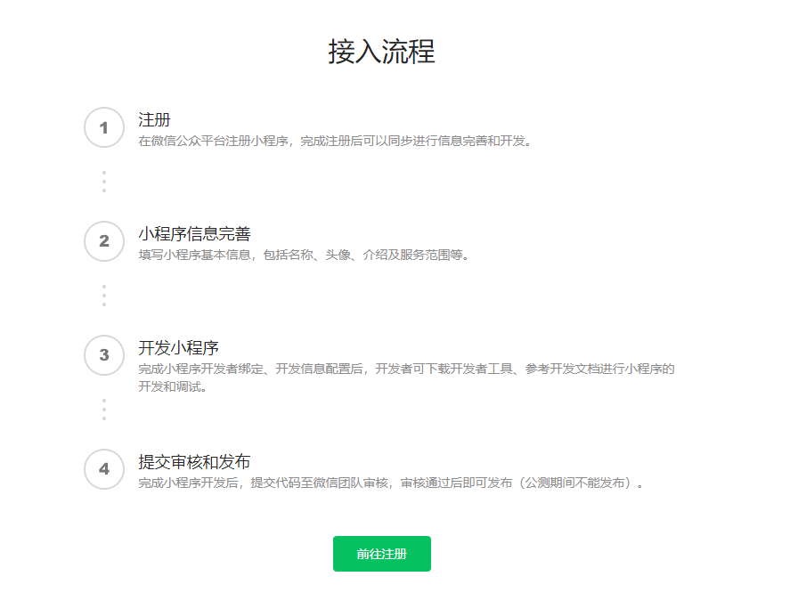Click description starting 在微信公众平台注册小程序
The width and height of the screenshot is (790, 609).
coord(335,141)
